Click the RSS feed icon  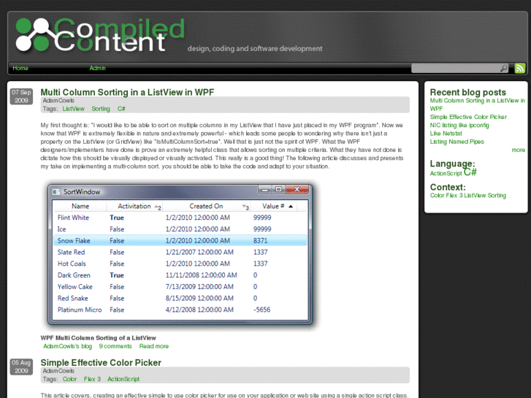click(519, 68)
